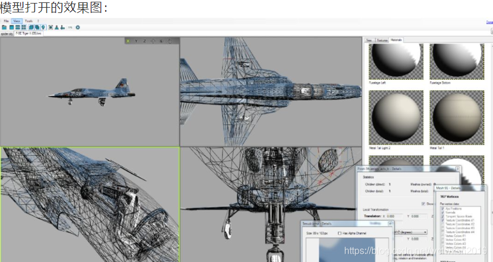Activate the bottom-left cockpit wireframe viewport
The height and width of the screenshot is (262, 493).
[90, 204]
